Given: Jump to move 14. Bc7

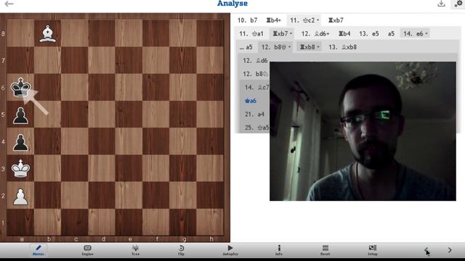Looking at the screenshot, I should pos(256,87).
